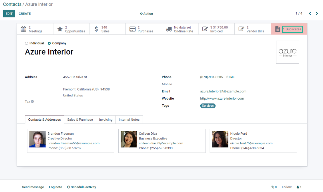
Task: Click the Services tag
Action: [x=208, y=106]
